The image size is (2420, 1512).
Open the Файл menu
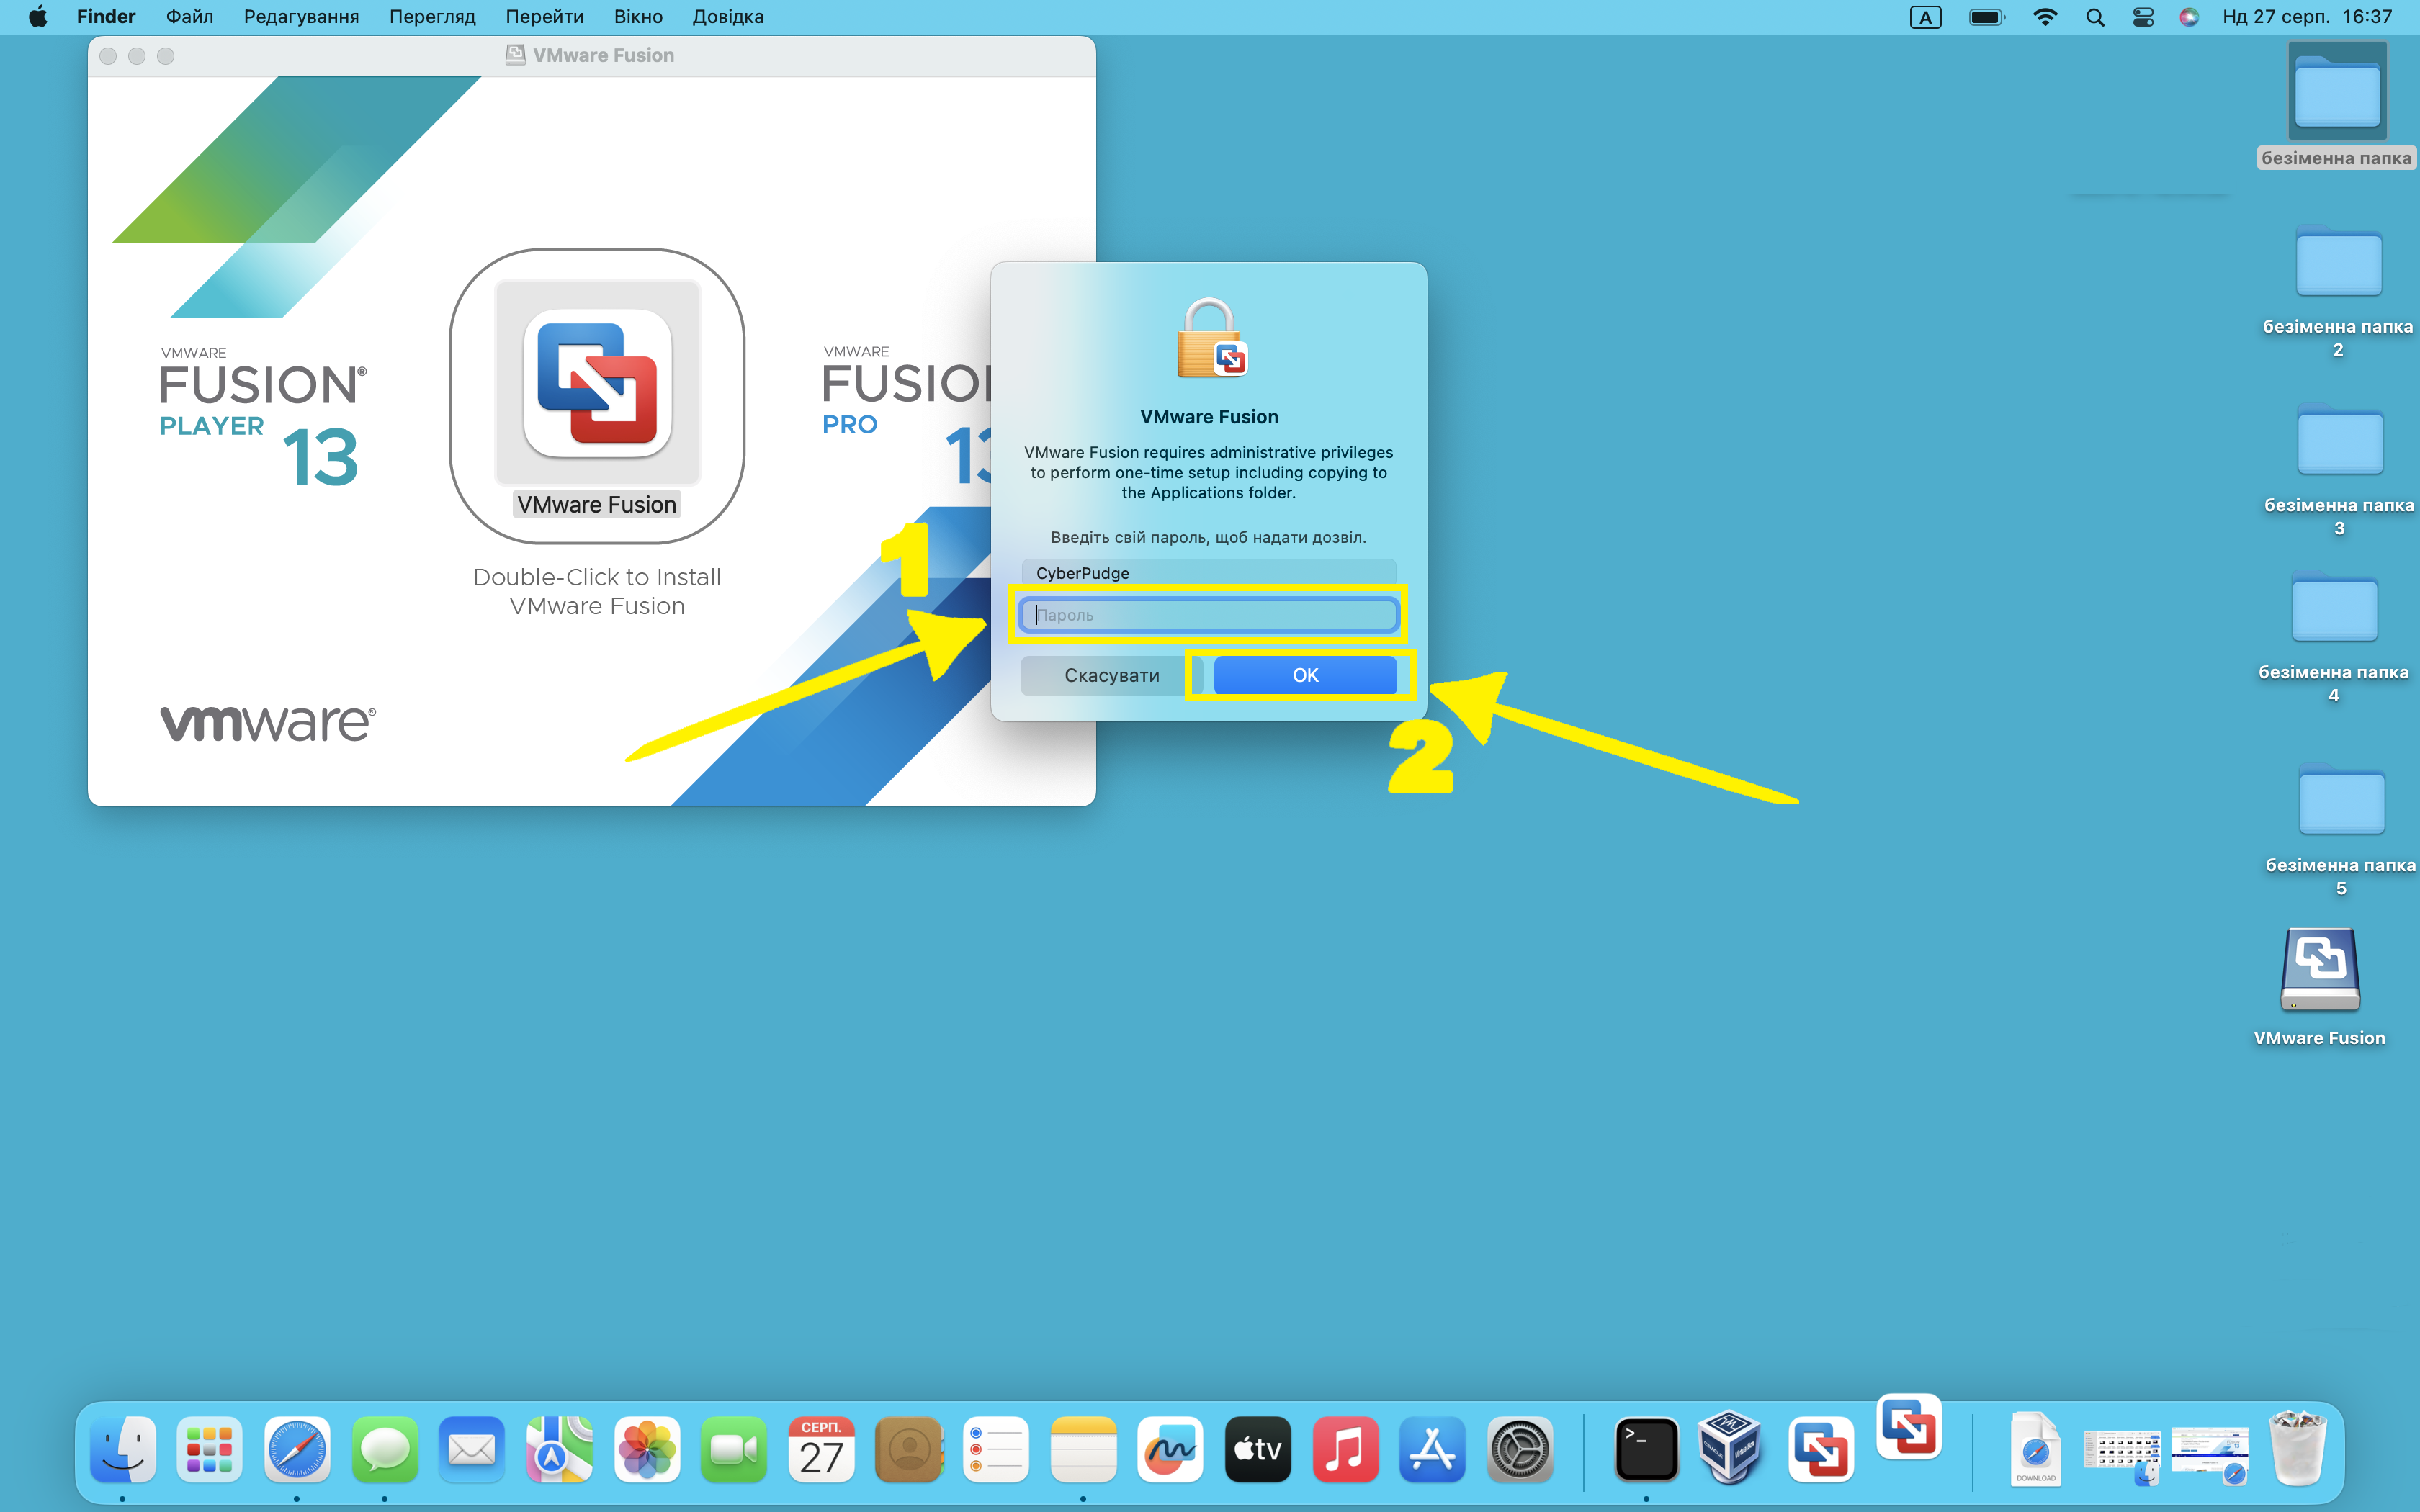pos(190,17)
